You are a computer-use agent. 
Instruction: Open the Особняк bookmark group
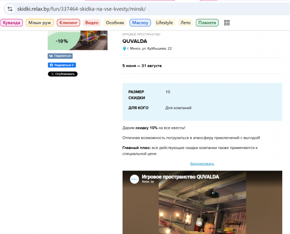pos(115,23)
